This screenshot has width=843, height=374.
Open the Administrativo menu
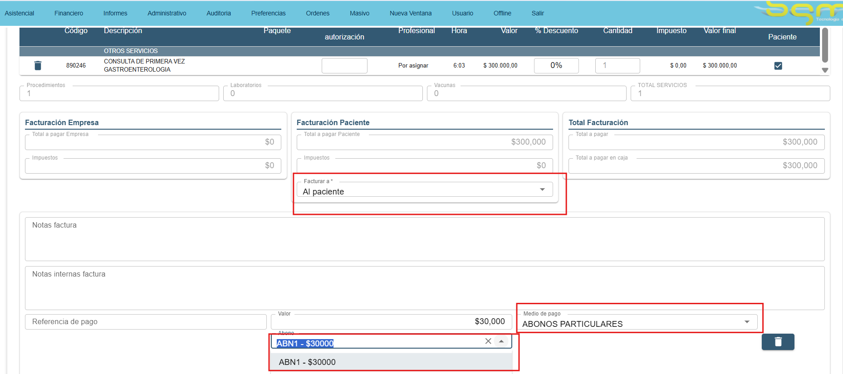pos(167,13)
